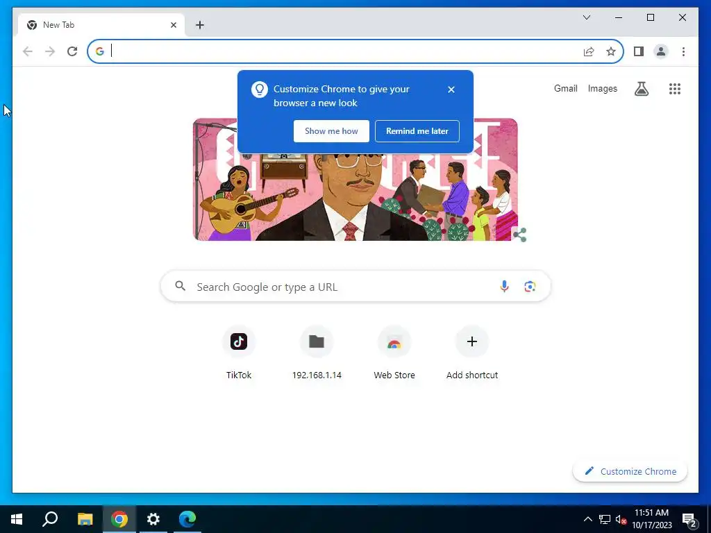
Task: Open the Web Store shortcut
Action: coord(394,352)
